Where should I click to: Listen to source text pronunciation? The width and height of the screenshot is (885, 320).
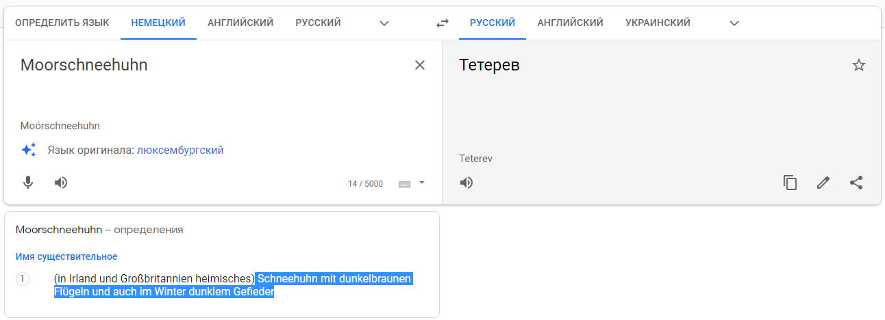(61, 183)
